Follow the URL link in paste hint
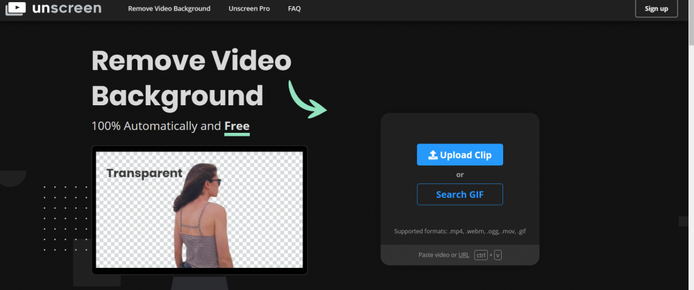 click(x=464, y=255)
